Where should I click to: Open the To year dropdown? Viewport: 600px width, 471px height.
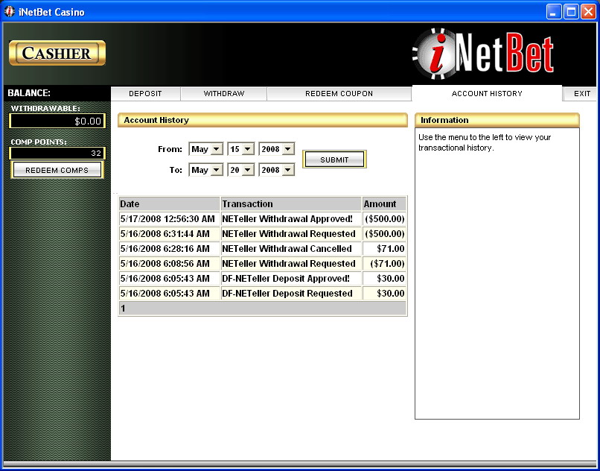tap(277, 170)
